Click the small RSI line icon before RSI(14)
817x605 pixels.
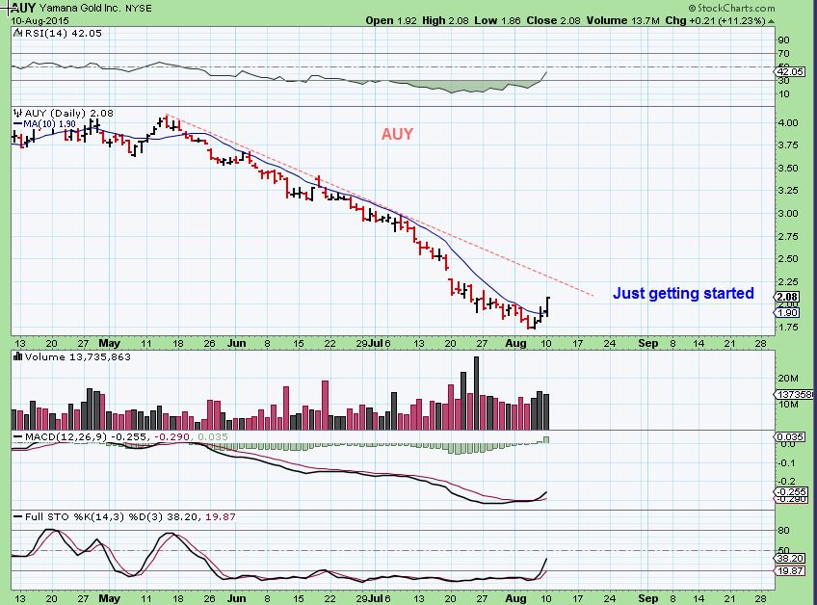pyautogui.click(x=17, y=33)
